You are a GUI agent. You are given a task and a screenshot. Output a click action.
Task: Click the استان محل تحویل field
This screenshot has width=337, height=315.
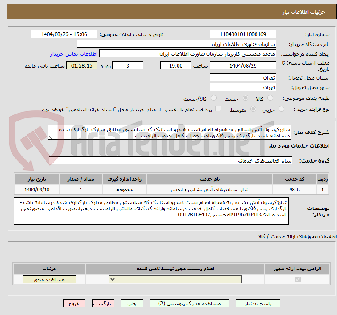tap(243, 78)
